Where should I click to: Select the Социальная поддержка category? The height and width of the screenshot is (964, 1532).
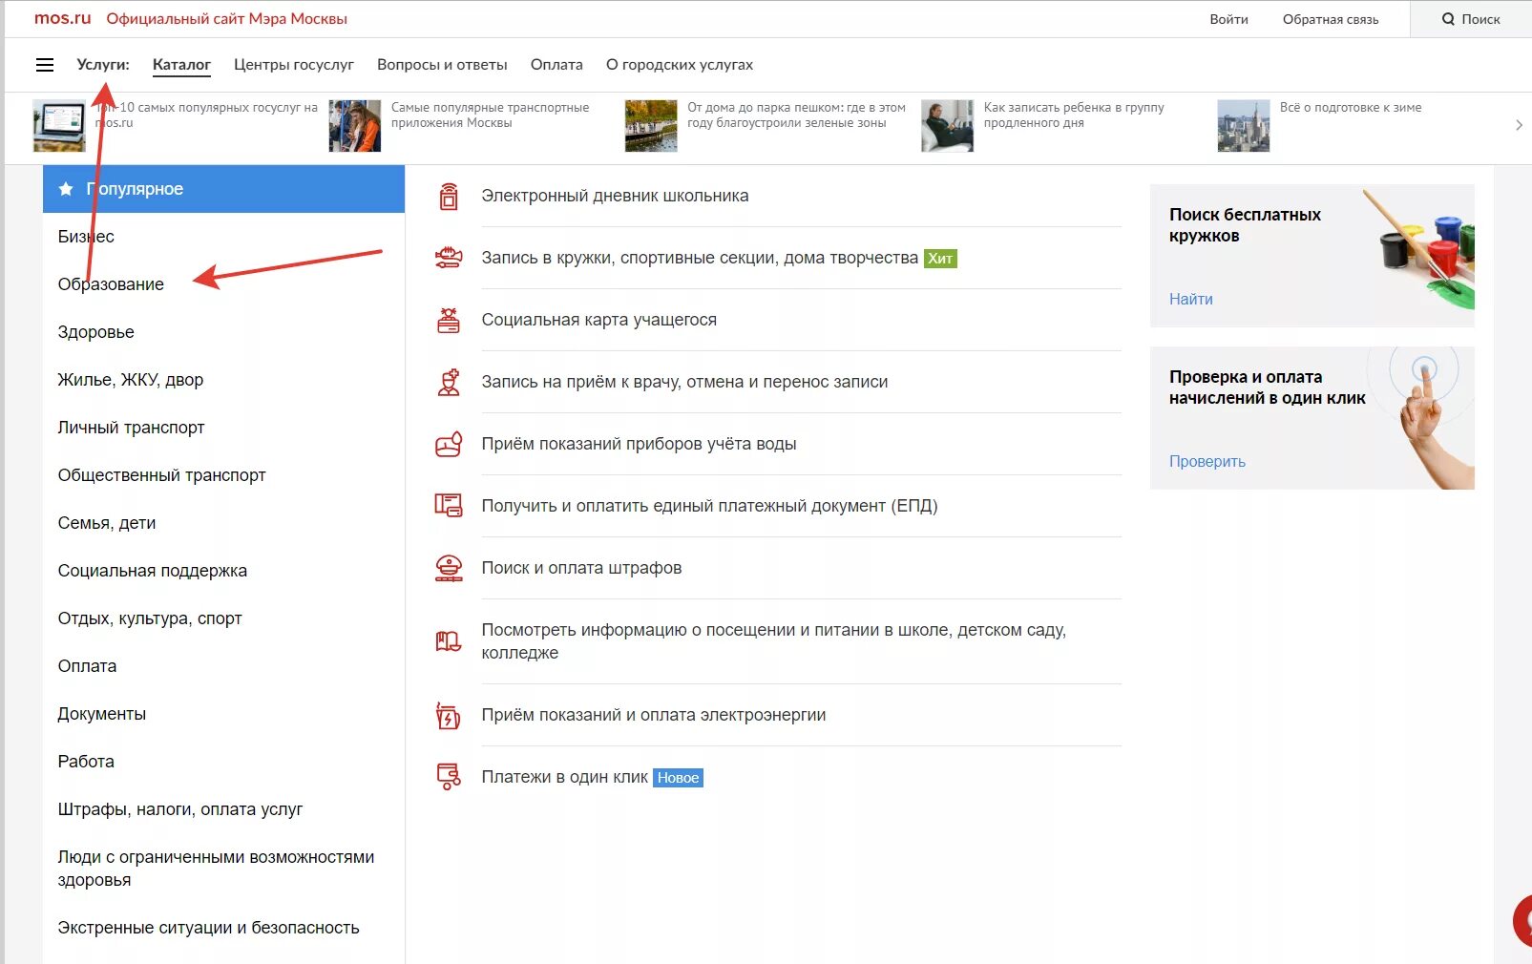(x=153, y=571)
